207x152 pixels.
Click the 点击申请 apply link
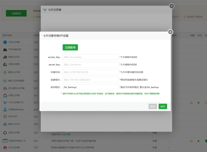[x=66, y=134]
